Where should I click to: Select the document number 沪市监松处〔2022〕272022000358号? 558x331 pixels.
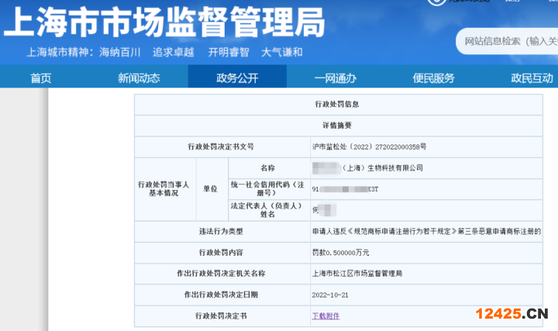pyautogui.click(x=369, y=147)
